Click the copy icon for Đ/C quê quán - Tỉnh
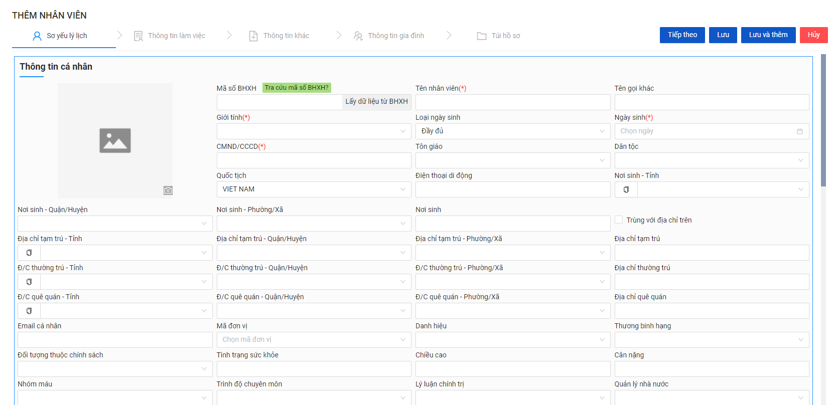Screen dimensions: 835x405 (x=29, y=311)
